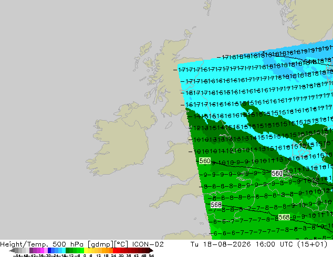This screenshot has height=257, width=333.
Task: Click the darkest green swatch in legend
Action: pyautogui.click(x=67, y=251)
